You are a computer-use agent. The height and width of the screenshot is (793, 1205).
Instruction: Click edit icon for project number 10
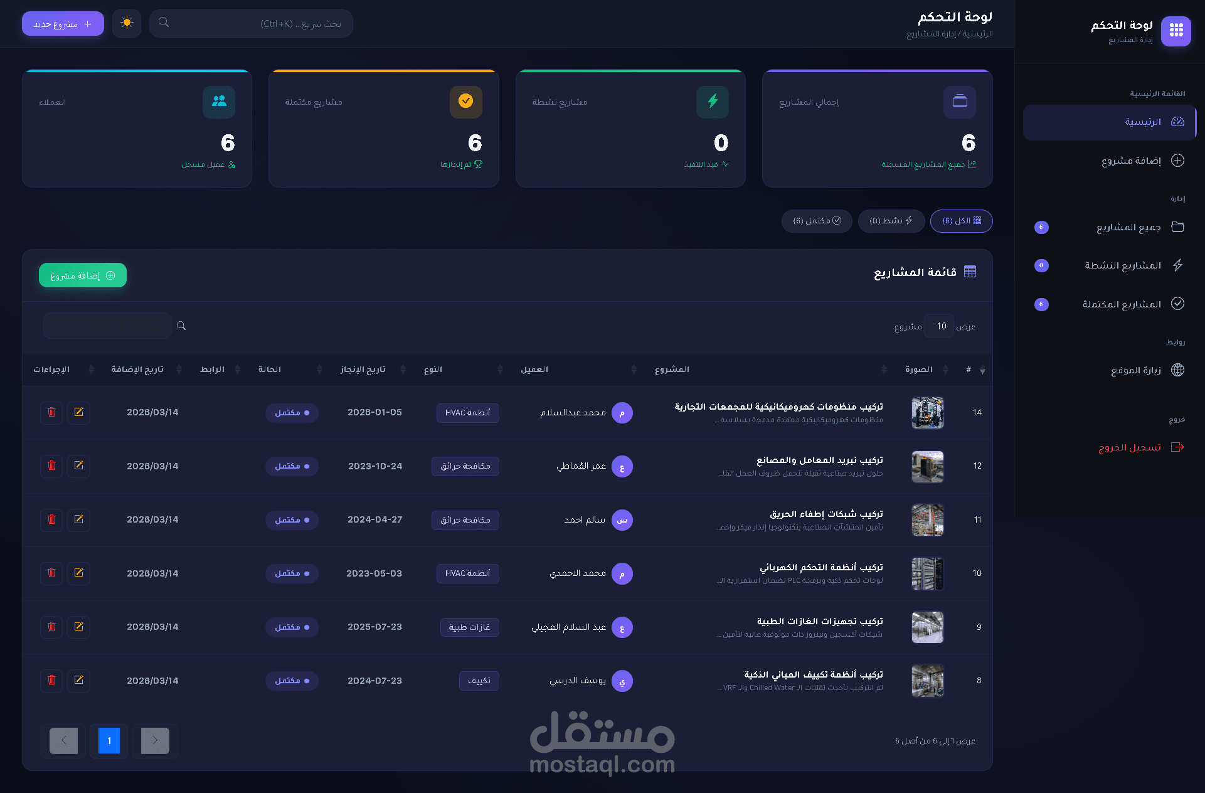tap(79, 573)
